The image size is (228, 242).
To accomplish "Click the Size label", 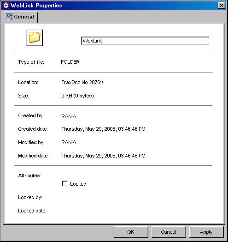I will [23, 96].
